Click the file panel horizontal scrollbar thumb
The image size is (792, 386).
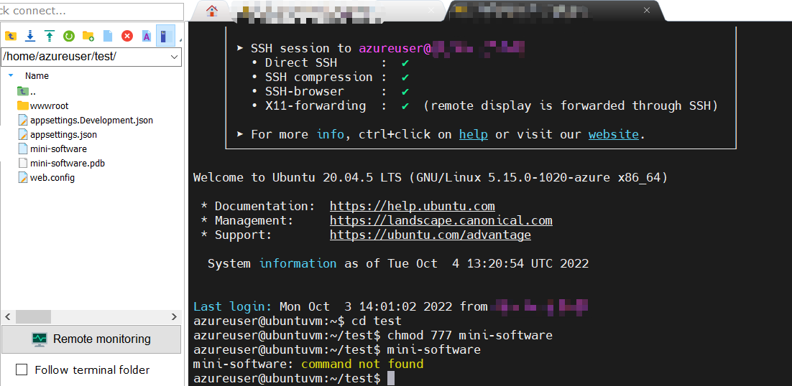click(x=33, y=317)
